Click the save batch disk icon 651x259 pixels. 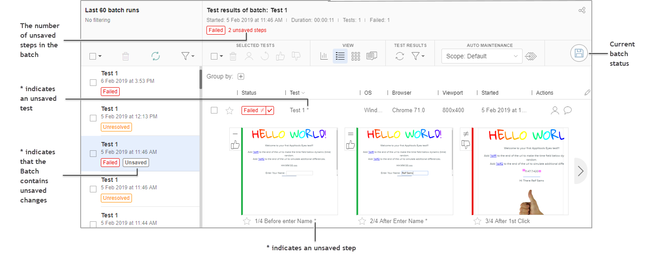[579, 53]
